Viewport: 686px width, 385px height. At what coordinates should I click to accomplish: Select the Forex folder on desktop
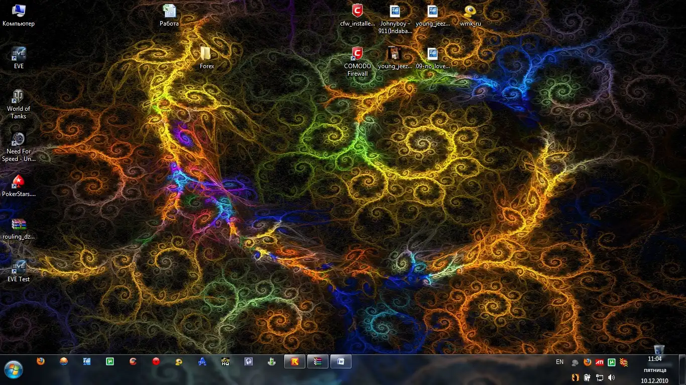click(206, 54)
